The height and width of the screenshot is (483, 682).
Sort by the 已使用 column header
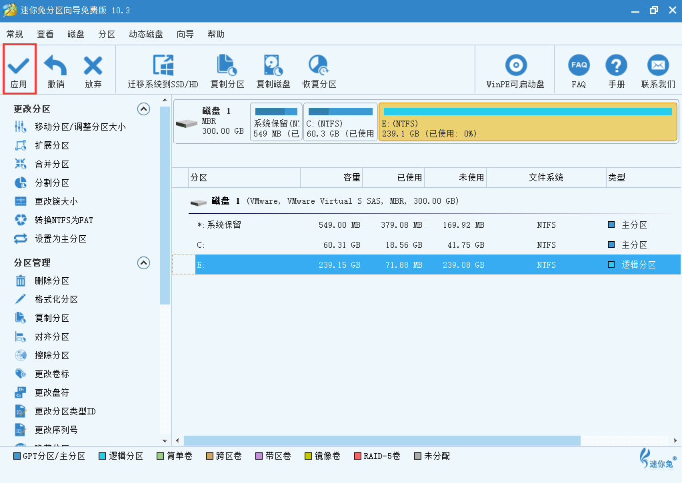coord(393,177)
